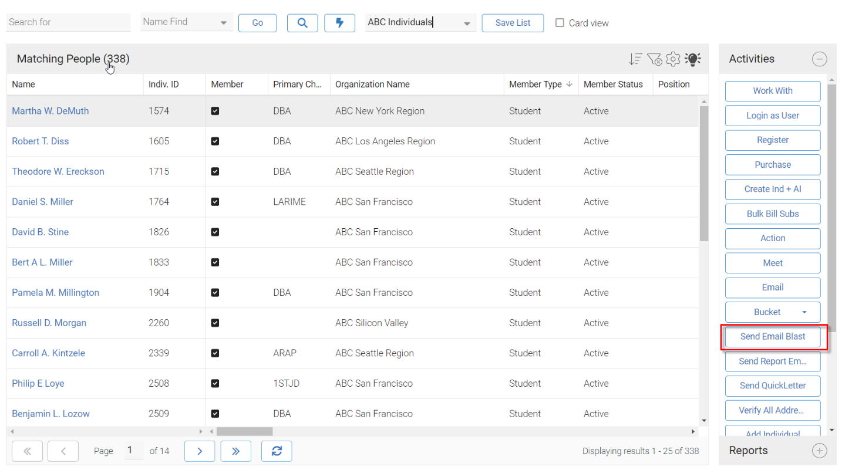Click the Register activity button
This screenshot has height=470, width=842.
pyautogui.click(x=773, y=140)
